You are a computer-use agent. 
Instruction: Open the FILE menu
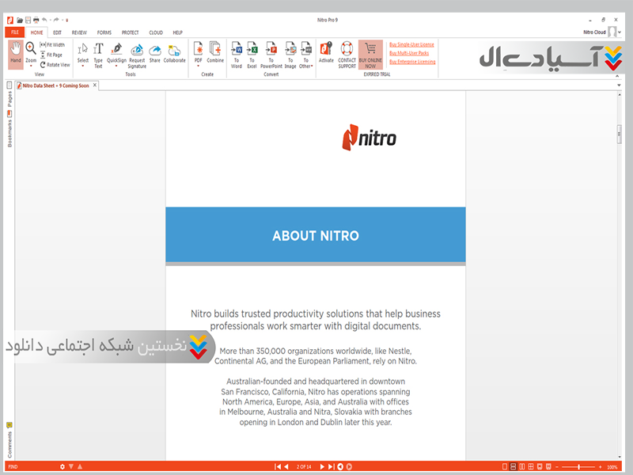pyautogui.click(x=15, y=32)
